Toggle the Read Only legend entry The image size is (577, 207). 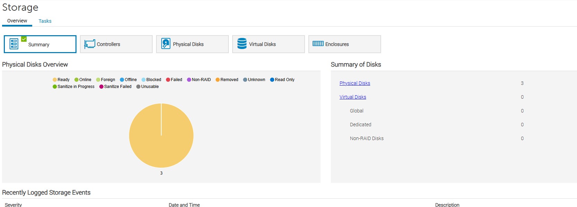pyautogui.click(x=282, y=80)
